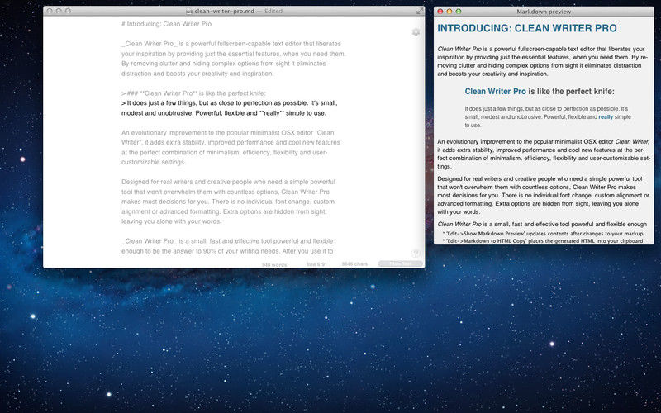The image size is (661, 413).
Task: Click the 'It does just a few things' quote in preview
Action: (548, 116)
